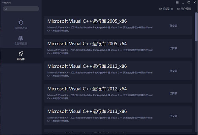The height and width of the screenshot is (135, 198).
Task: Minimize the application window
Action: [x=183, y=2]
